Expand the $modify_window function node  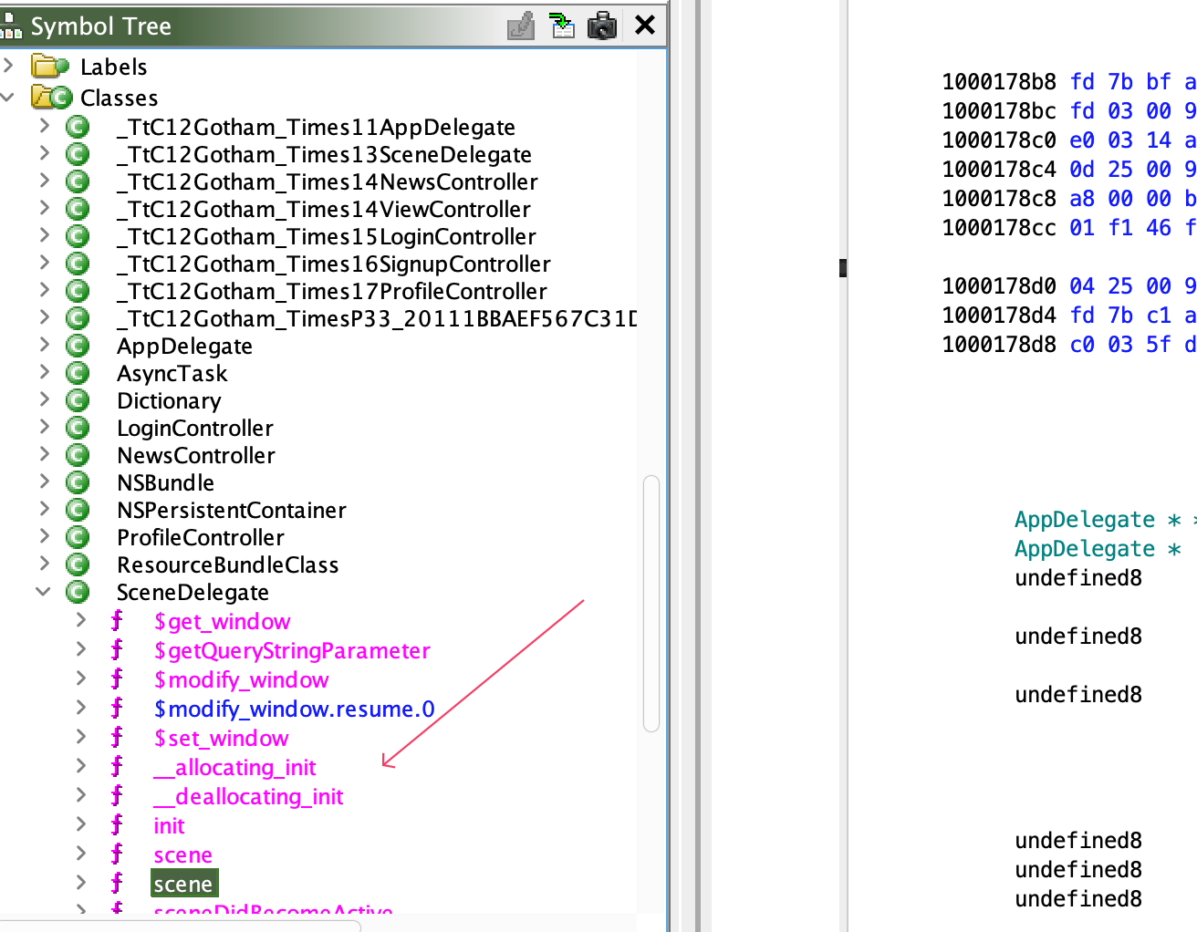point(81,678)
